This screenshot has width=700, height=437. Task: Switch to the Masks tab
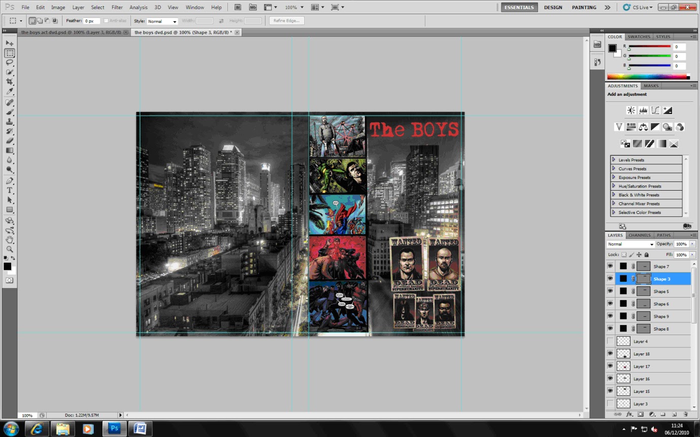tap(651, 86)
